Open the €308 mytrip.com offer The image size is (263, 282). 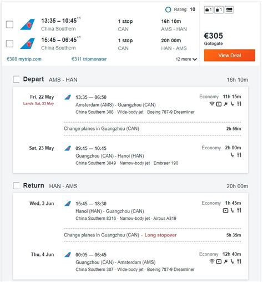click(x=24, y=59)
